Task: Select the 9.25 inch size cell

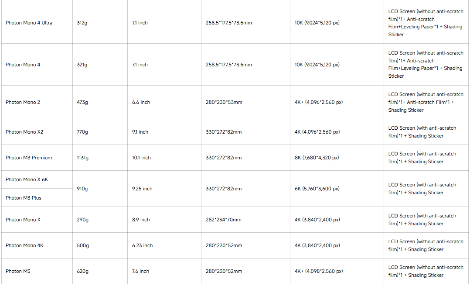Action: [x=142, y=189]
